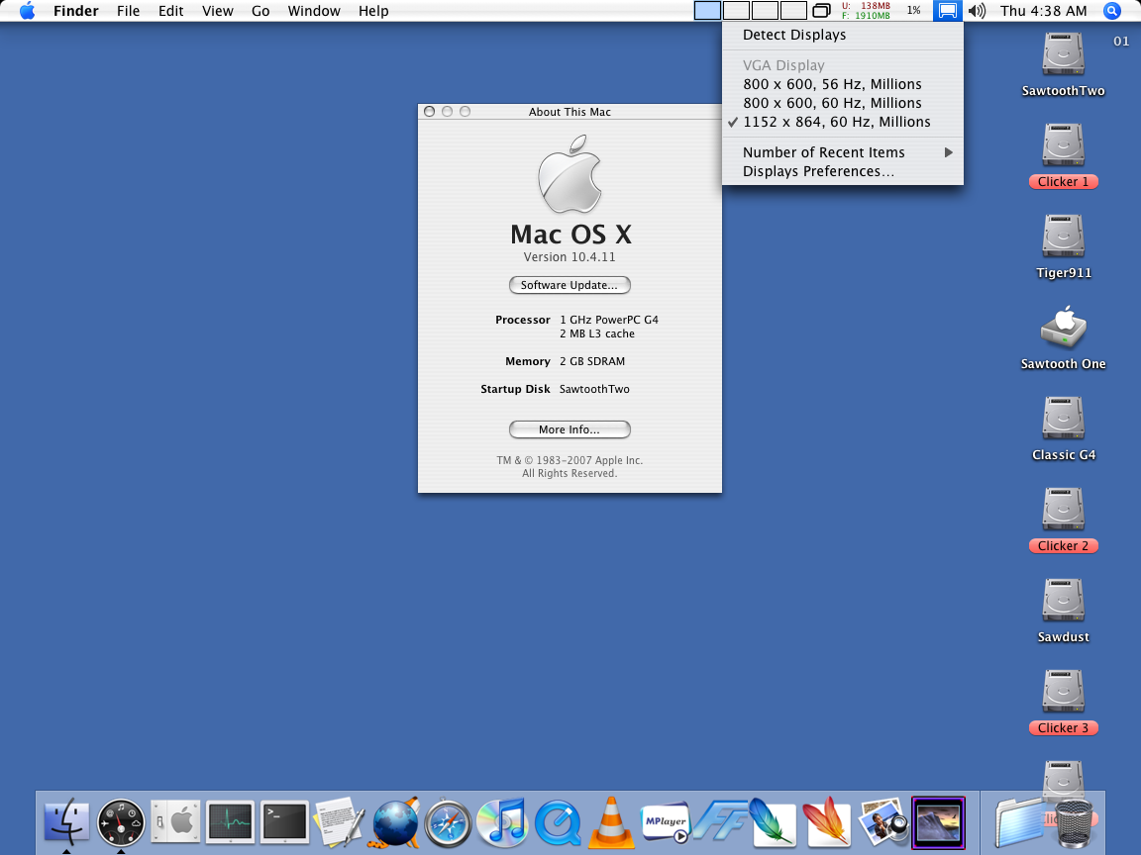
Task: Click the More Info... button
Action: [x=570, y=429]
